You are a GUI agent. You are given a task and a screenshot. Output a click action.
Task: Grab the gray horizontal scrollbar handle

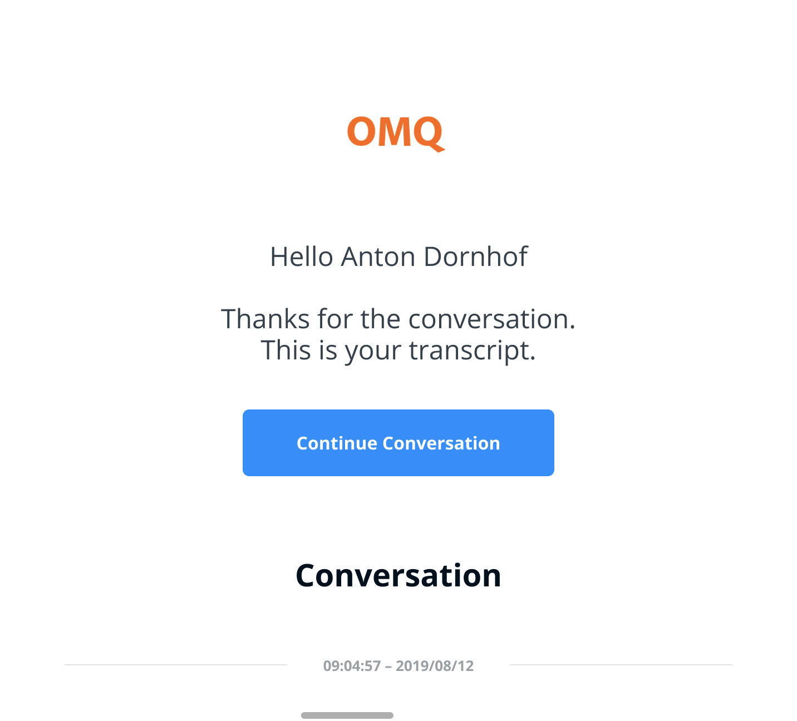point(347,715)
